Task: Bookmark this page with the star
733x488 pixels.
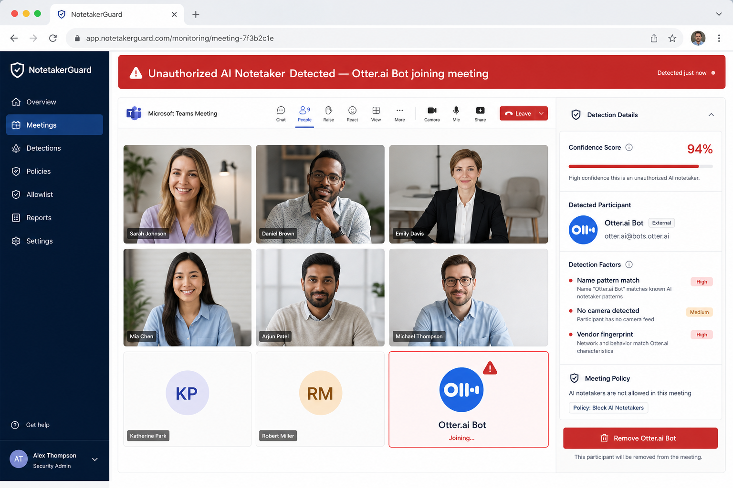Action: click(672, 38)
